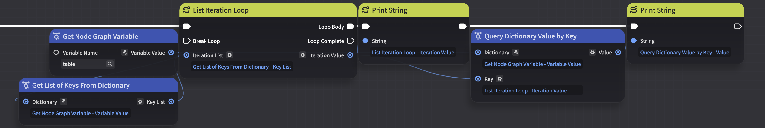Click the Variable Value output pin
The image size is (765, 128).
pyautogui.click(x=171, y=53)
